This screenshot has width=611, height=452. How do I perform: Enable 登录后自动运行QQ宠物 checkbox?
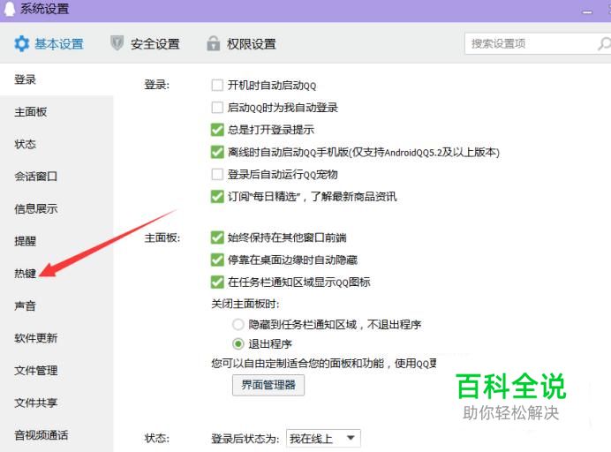[x=217, y=174]
